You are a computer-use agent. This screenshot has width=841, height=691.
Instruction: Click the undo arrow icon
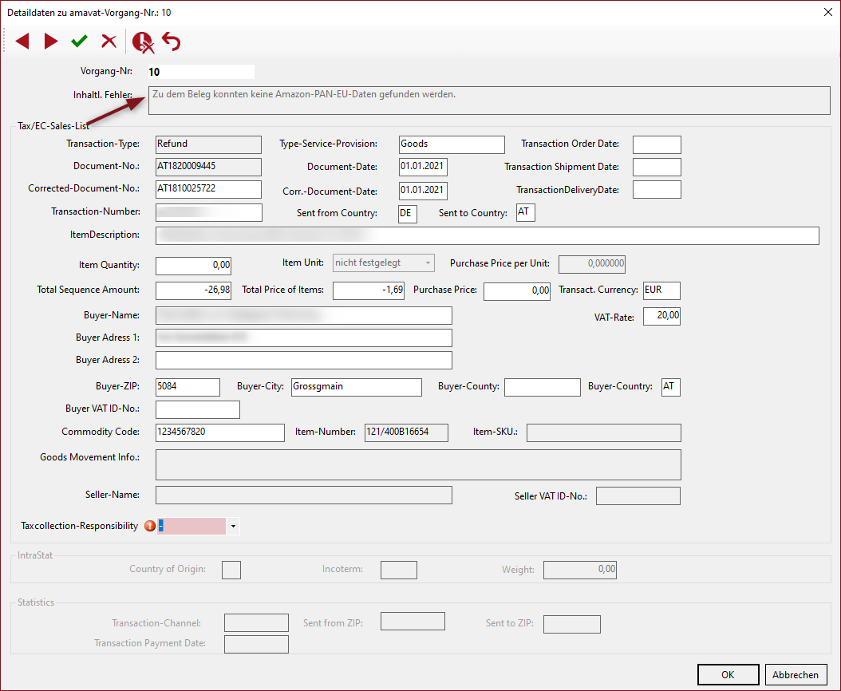pos(172,41)
